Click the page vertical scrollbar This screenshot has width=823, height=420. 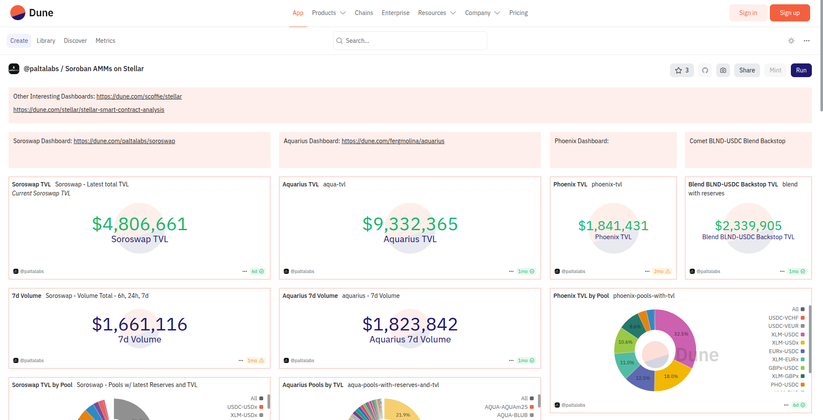pyautogui.click(x=821, y=56)
